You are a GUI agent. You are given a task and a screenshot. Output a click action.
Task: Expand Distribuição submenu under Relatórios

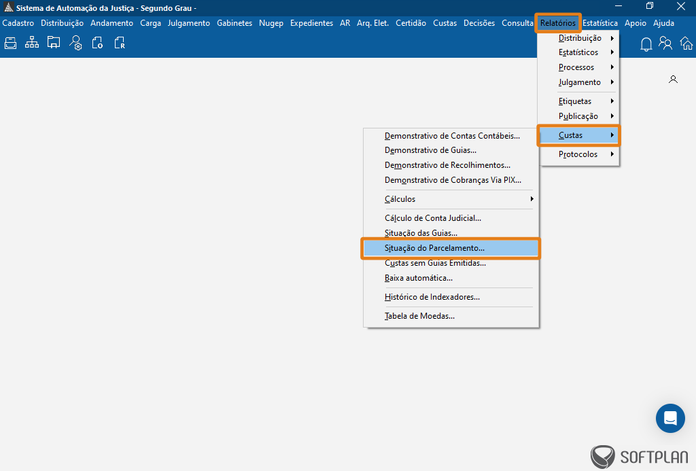point(578,38)
